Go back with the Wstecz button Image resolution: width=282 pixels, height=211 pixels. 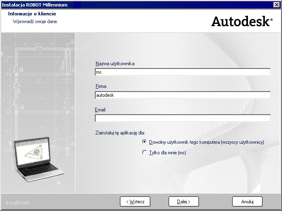pyautogui.click(x=135, y=201)
